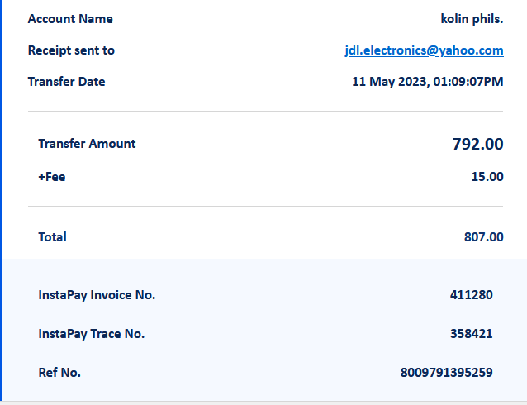Click the Total label
The image size is (527, 405).
[52, 237]
